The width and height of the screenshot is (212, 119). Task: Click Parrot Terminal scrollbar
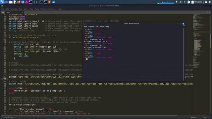click(x=183, y=54)
